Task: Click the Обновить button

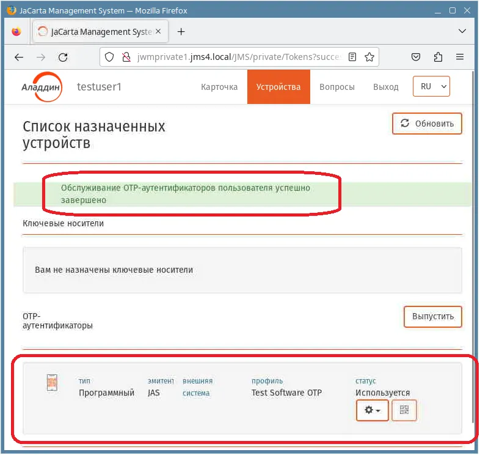Action: tap(427, 124)
